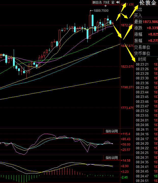Select the 08:24:47 tick row
158x183 pixels.
click(x=147, y=176)
